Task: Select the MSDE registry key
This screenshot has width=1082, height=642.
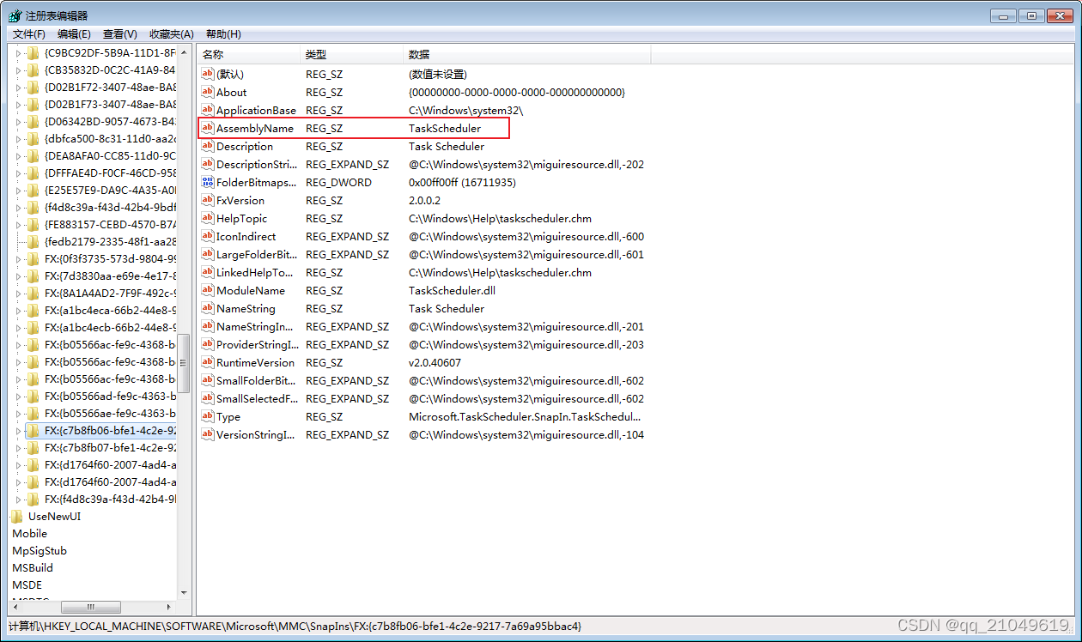Action: coord(27,584)
